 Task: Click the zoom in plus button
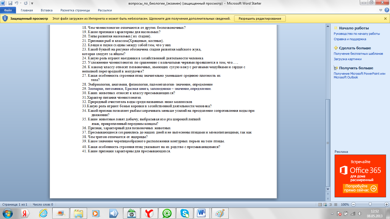387,205
